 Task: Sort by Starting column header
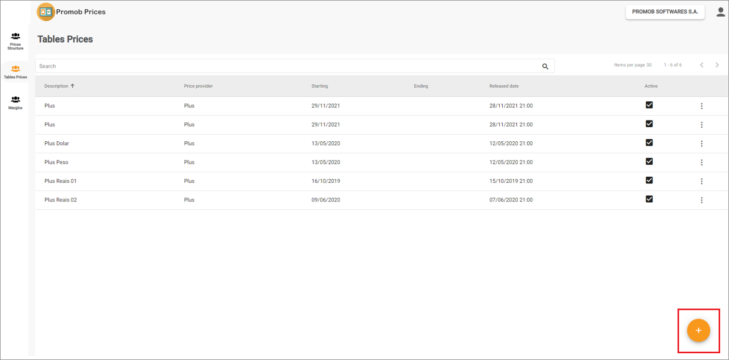click(x=320, y=86)
